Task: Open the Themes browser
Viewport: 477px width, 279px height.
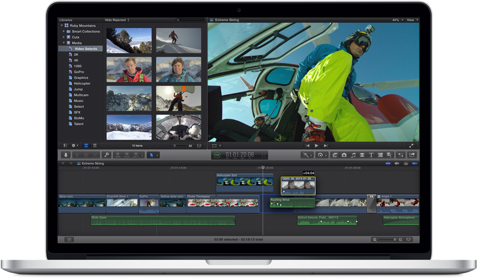Action: click(x=390, y=155)
